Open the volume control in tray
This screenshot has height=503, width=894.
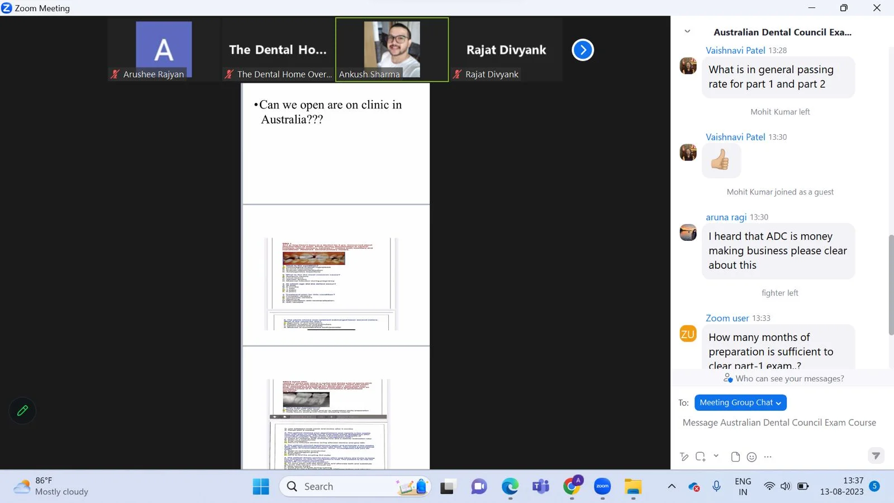(x=786, y=486)
